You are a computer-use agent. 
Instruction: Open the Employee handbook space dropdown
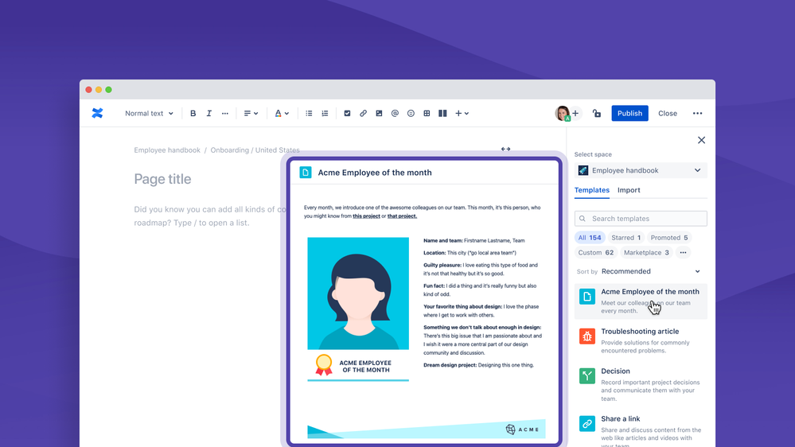641,170
